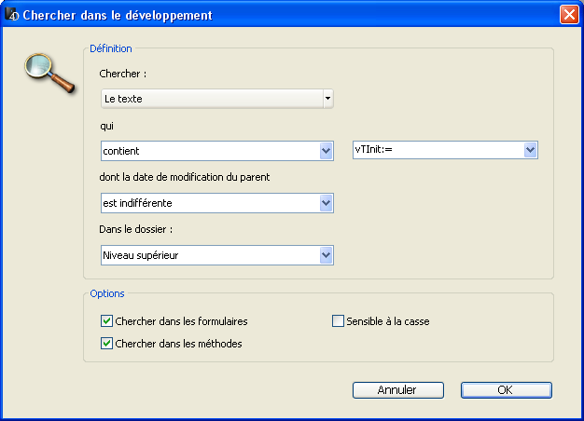
Task: Click the 'Définition' group label
Action: click(110, 48)
